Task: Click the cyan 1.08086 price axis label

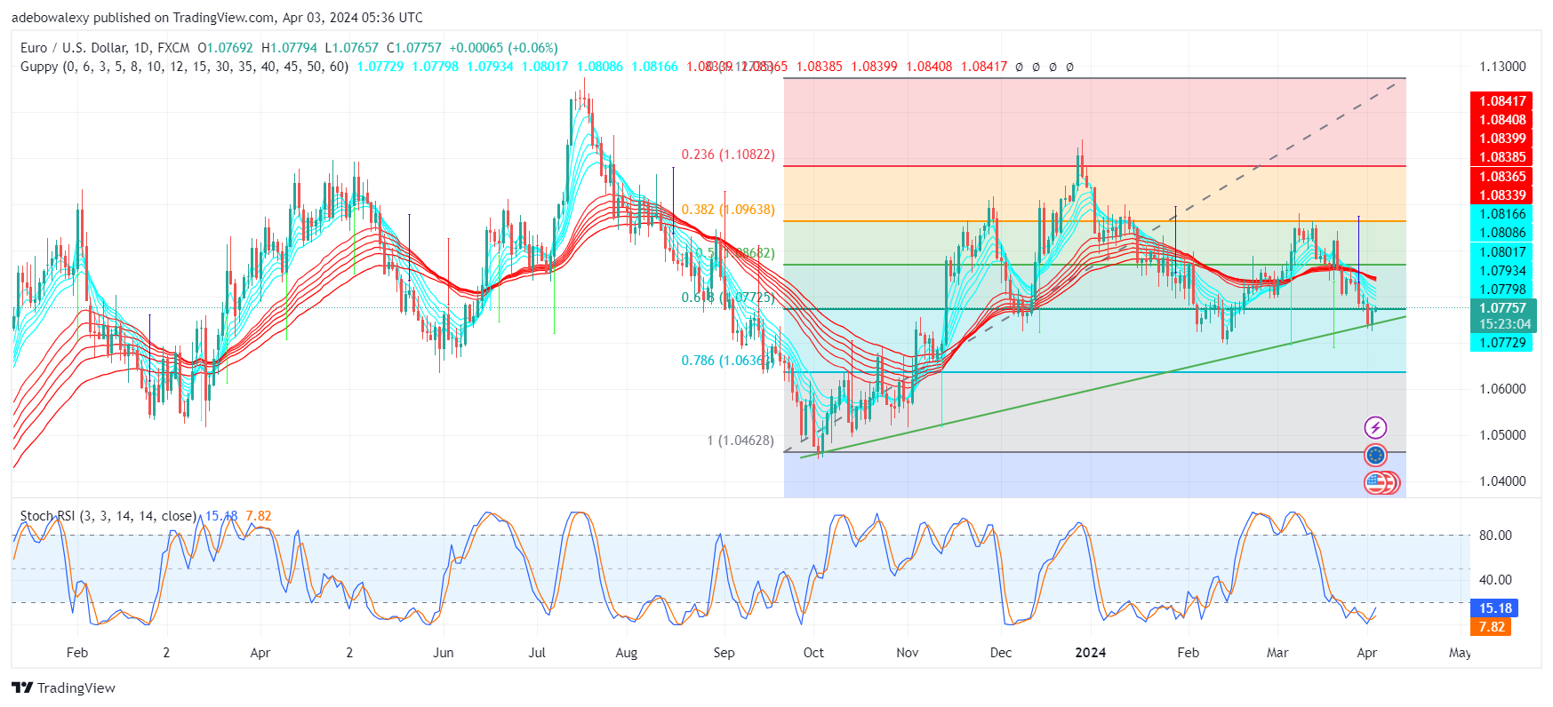Action: pos(1502,233)
